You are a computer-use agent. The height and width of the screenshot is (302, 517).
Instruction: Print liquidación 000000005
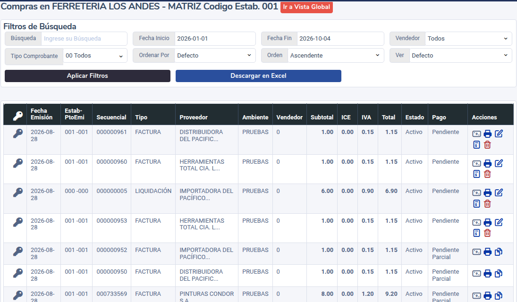(x=488, y=193)
